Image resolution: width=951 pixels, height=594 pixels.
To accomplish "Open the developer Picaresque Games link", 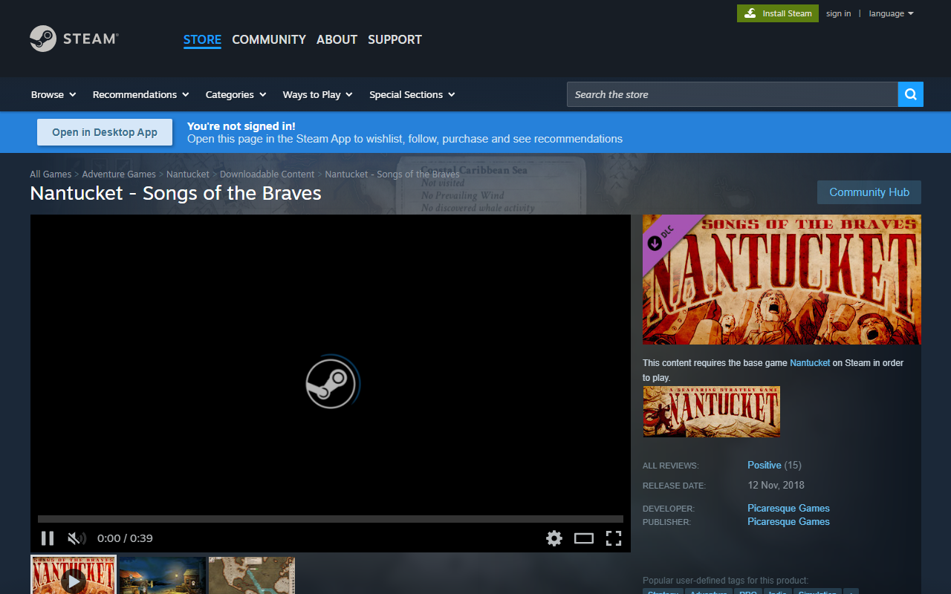I will click(x=788, y=508).
